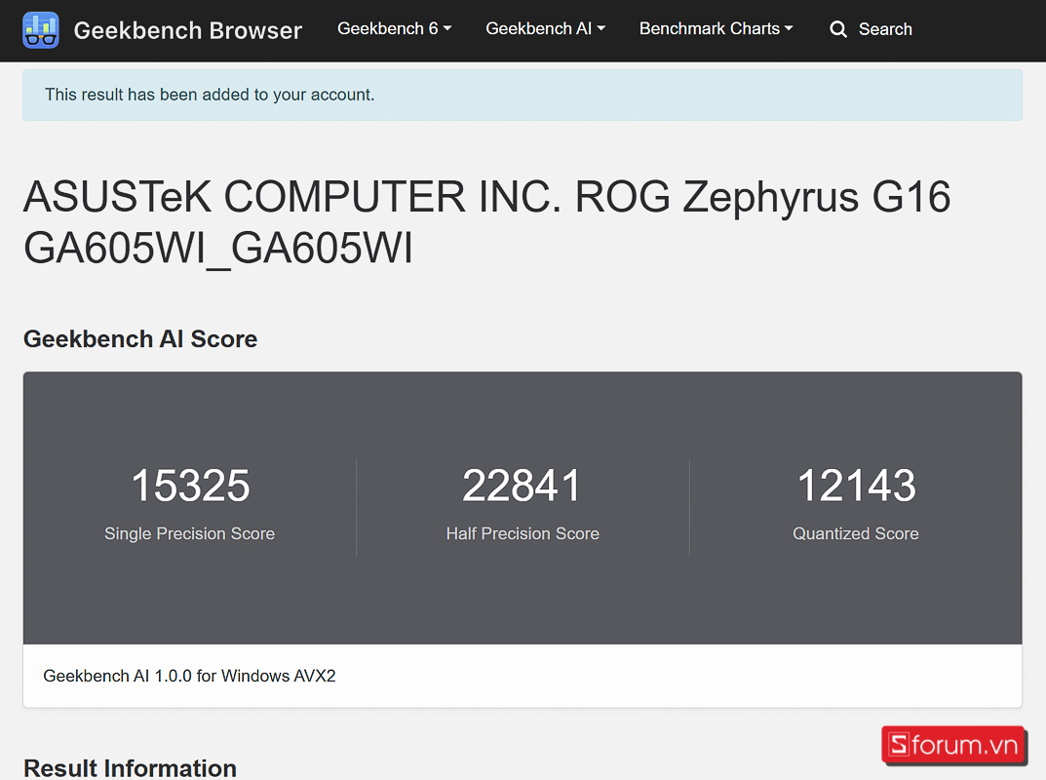
Task: Select the 12143 quantized score value
Action: click(x=856, y=486)
